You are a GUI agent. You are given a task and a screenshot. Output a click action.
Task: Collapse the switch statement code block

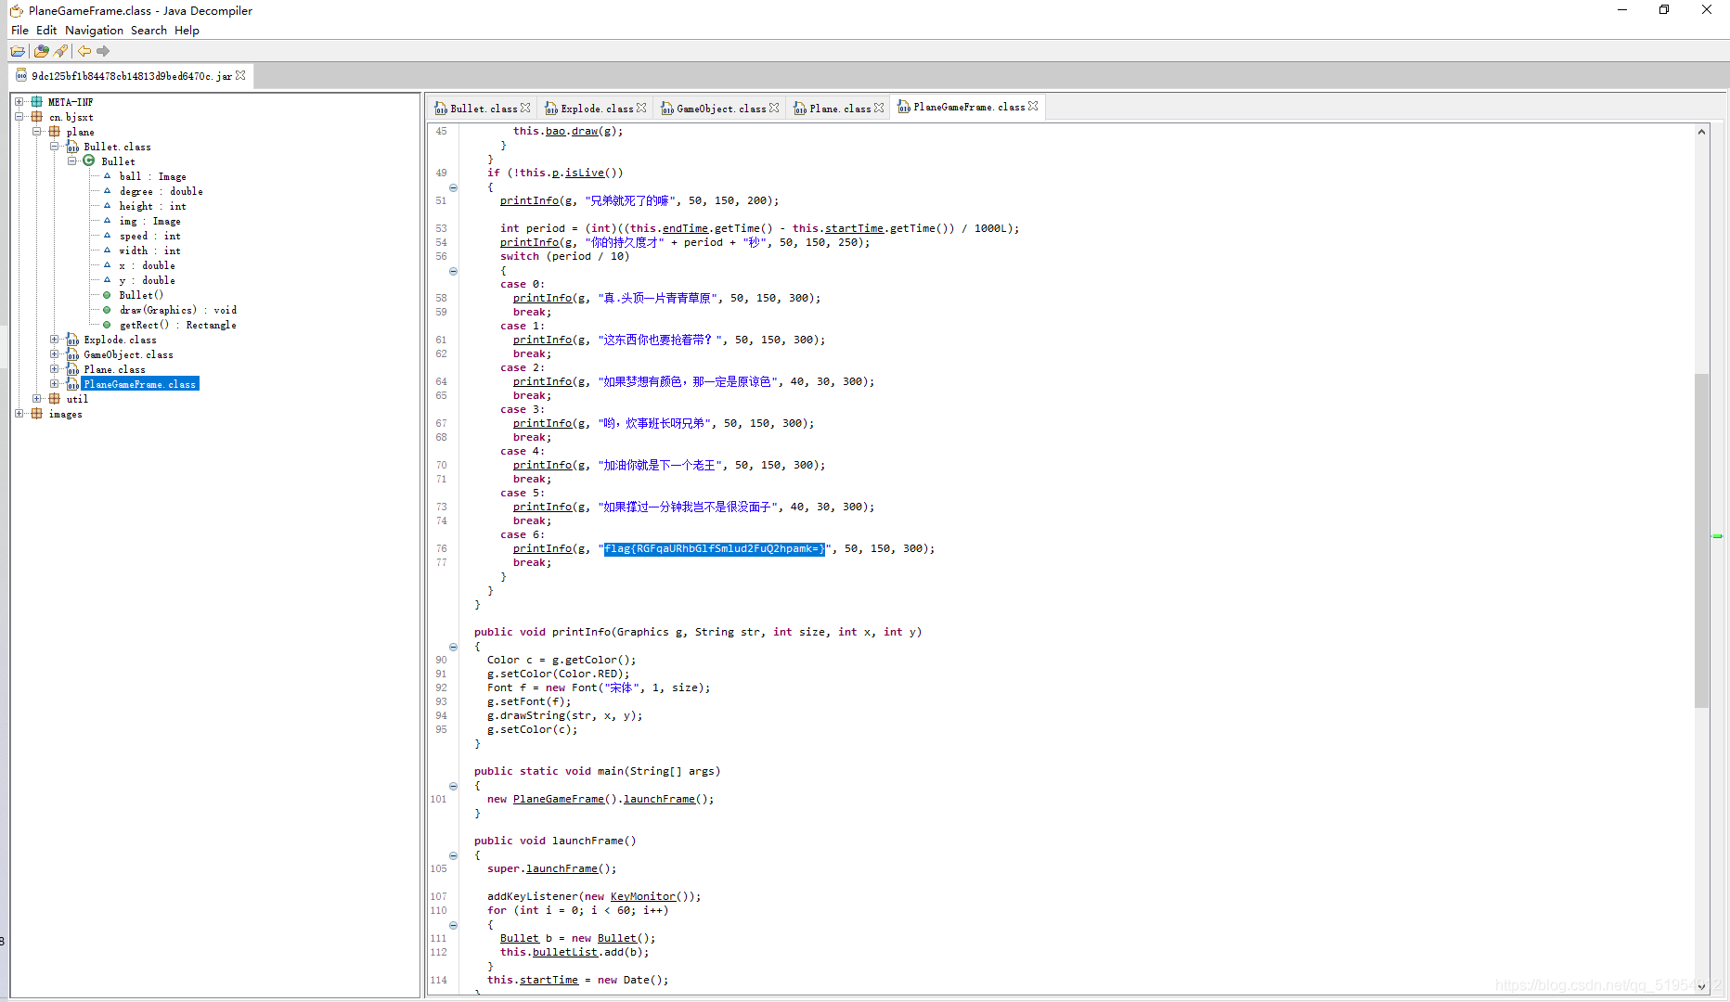453,271
